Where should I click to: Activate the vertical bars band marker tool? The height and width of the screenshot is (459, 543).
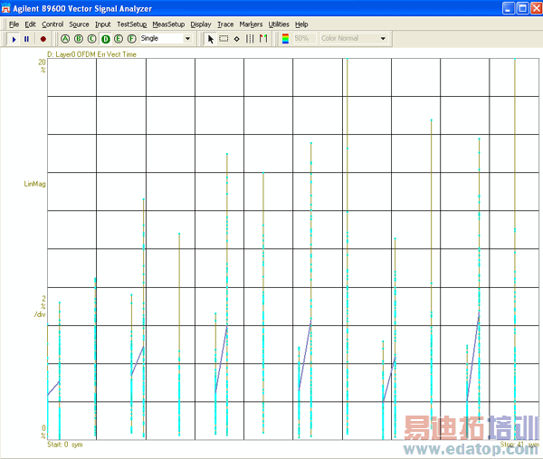tap(250, 39)
